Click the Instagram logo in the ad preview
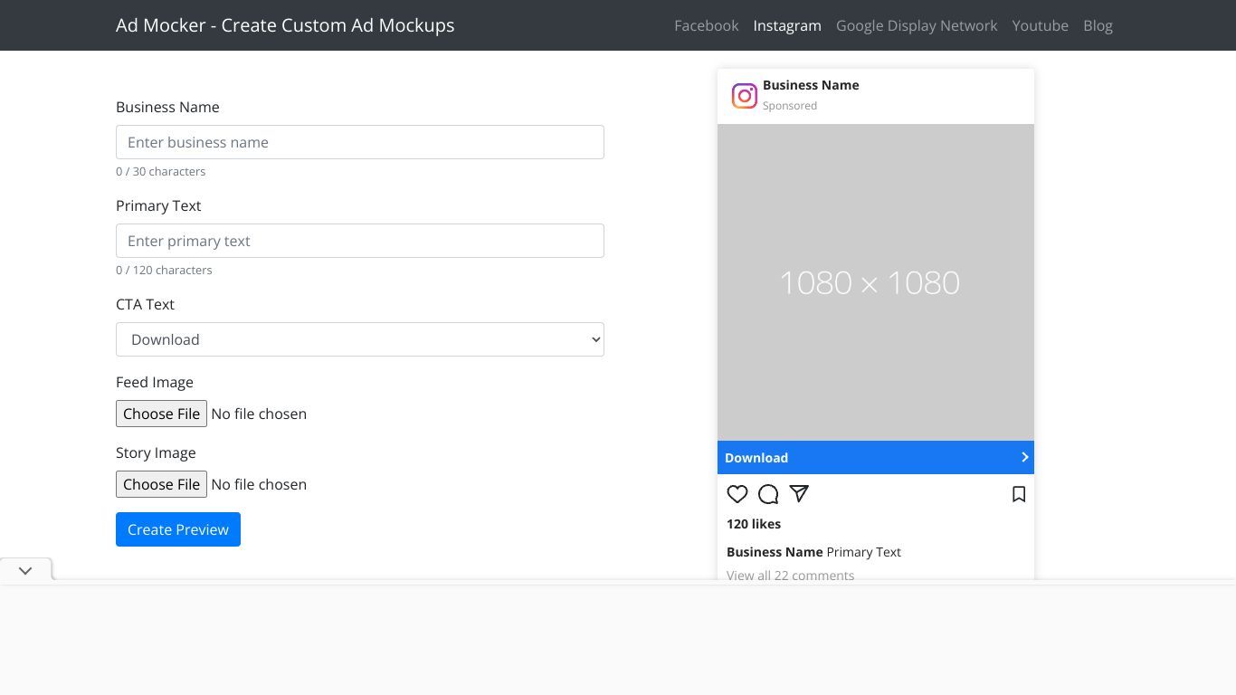Viewport: 1236px width, 695px height. click(x=745, y=96)
